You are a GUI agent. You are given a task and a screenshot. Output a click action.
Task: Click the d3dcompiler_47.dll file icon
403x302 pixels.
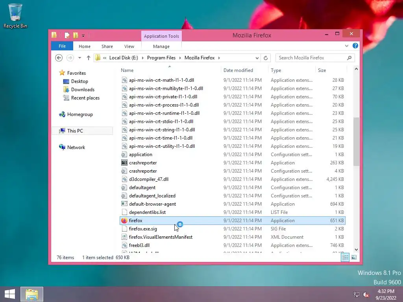point(124,179)
